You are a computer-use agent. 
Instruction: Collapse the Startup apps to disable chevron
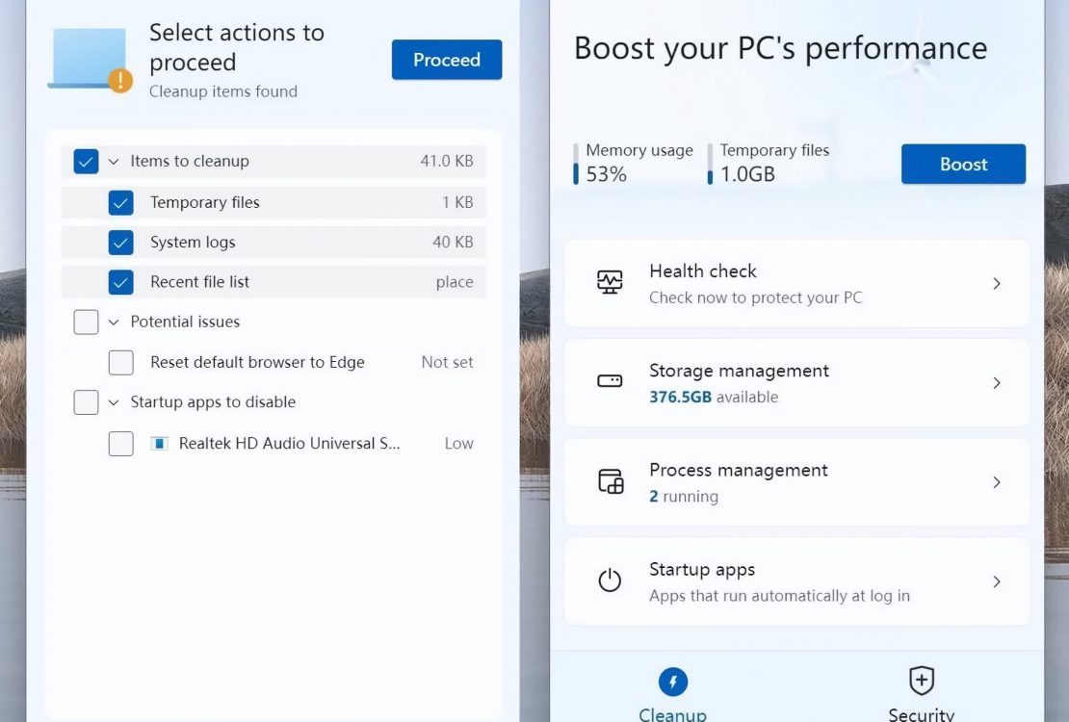[114, 402]
